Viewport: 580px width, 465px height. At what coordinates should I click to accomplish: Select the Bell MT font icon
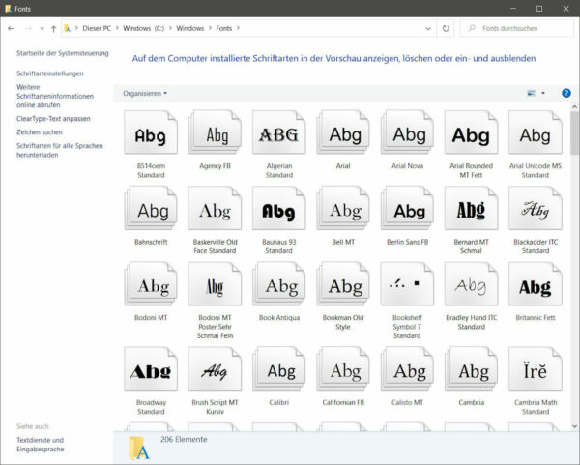tap(343, 208)
